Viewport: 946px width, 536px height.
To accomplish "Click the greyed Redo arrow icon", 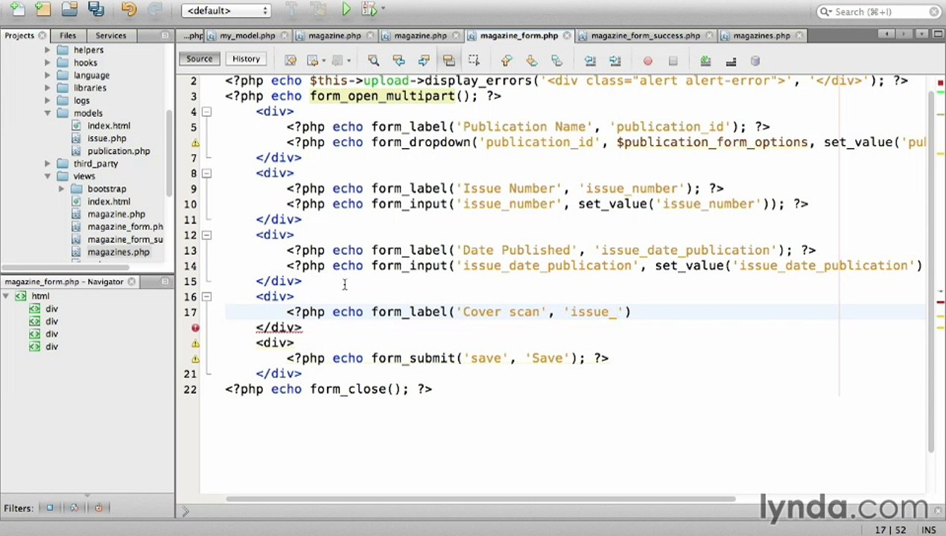I will (155, 10).
